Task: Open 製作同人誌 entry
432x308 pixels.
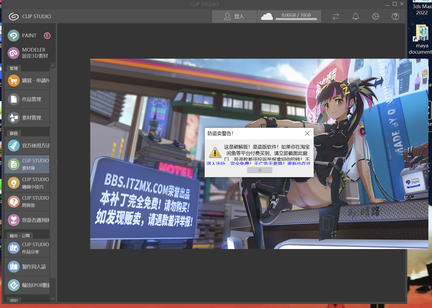Action: [27, 266]
